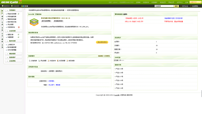This screenshot has height=114, width=202.
Task: Open 附件数据管理 in sidebar
Action: [12, 47]
